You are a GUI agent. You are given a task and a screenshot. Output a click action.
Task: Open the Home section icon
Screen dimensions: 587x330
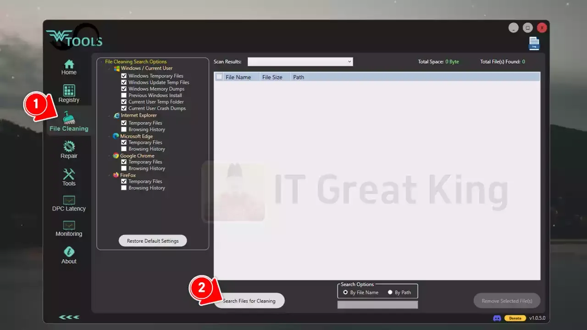tap(69, 64)
